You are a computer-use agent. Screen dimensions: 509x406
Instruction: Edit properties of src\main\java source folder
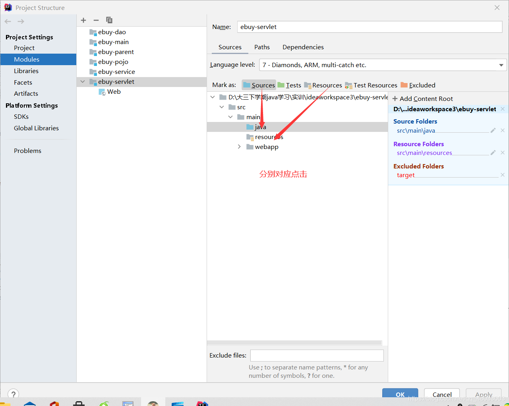pos(493,130)
